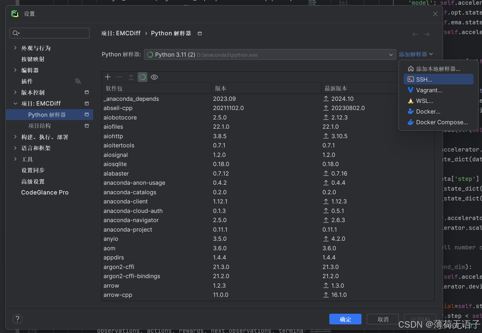
Task: Open help with question mark icon
Action: point(18,319)
